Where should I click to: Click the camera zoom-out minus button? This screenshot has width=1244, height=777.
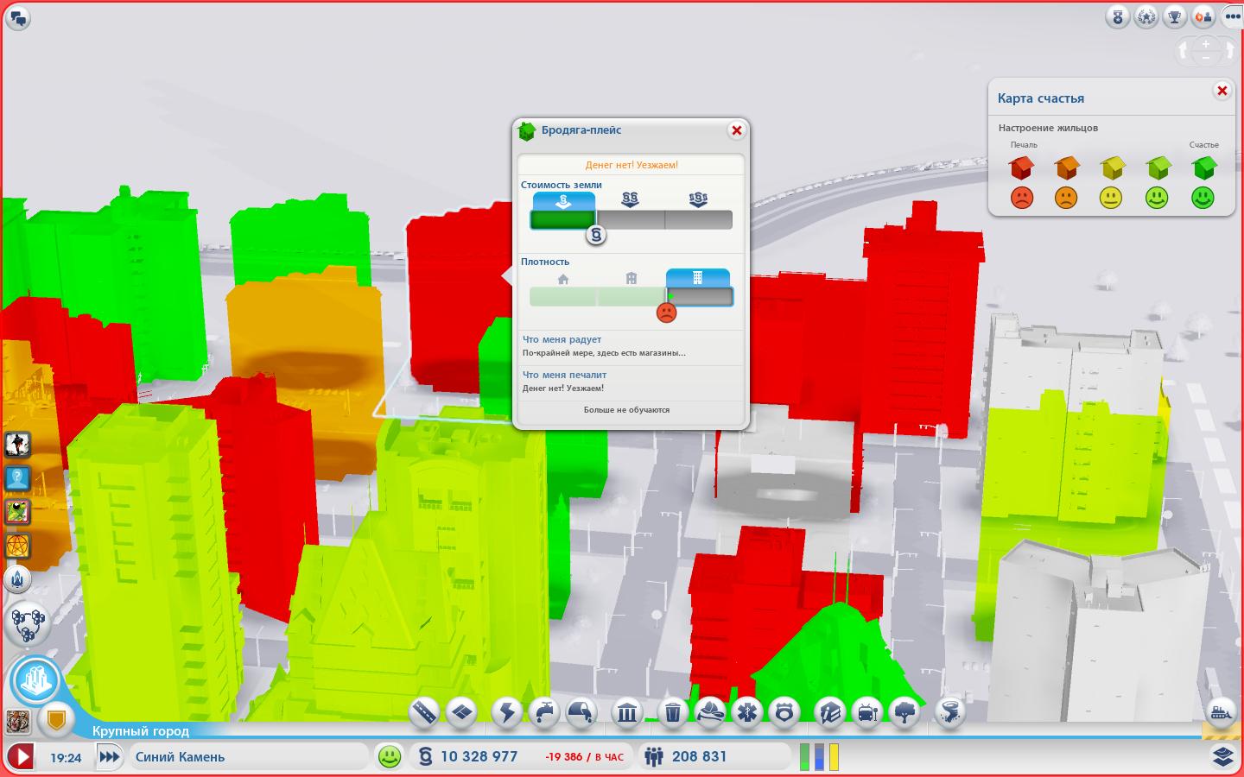coord(1207,59)
